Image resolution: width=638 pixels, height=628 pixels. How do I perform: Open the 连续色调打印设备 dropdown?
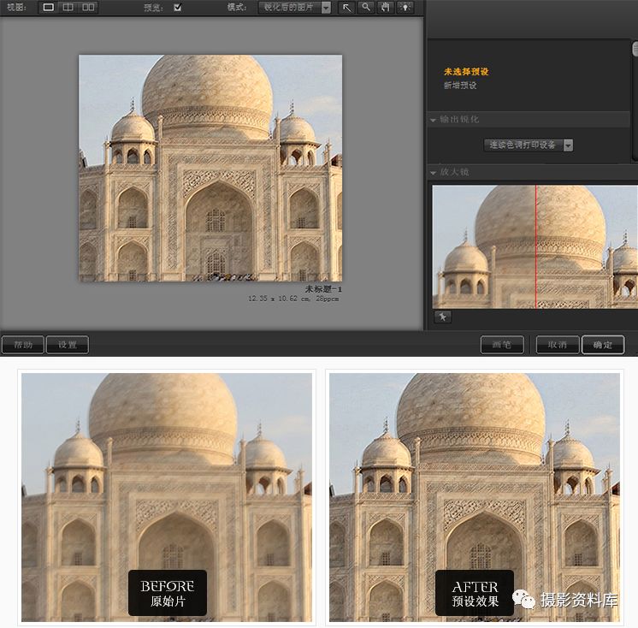528,145
